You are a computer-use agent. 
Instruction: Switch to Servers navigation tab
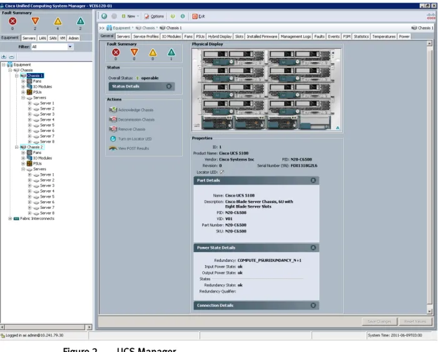[29, 38]
